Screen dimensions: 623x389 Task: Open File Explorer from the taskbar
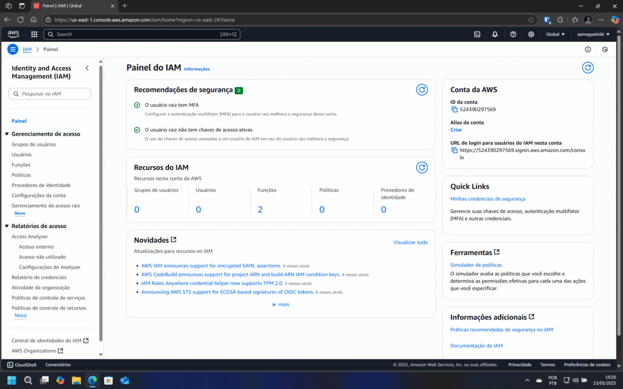tap(76, 380)
